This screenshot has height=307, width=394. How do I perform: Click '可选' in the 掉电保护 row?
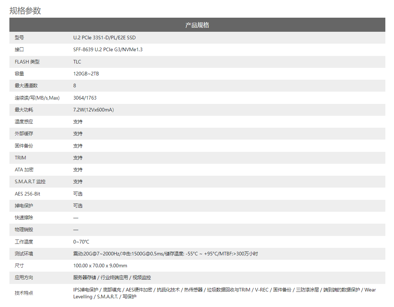coord(78,206)
